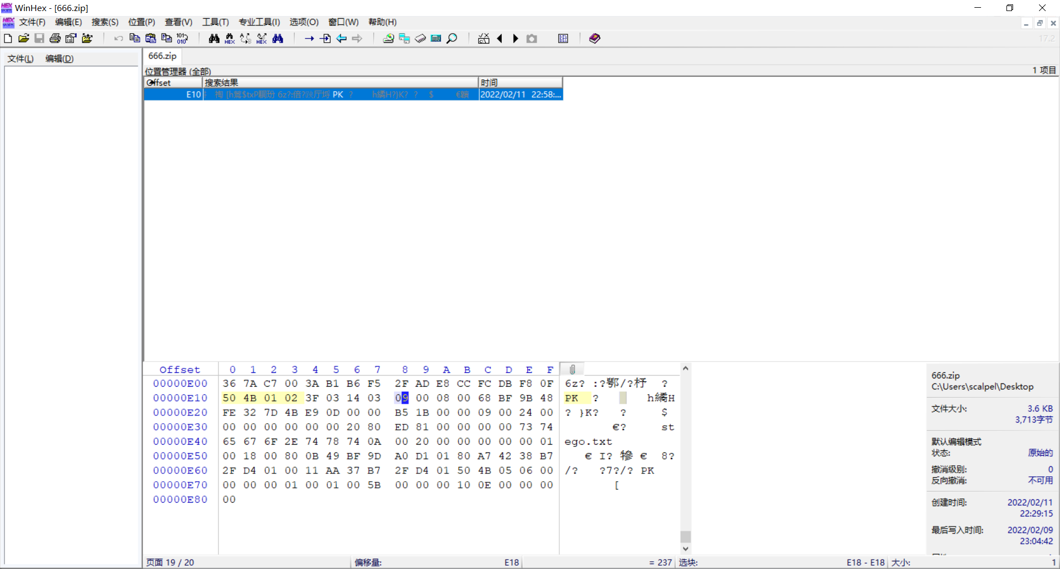Click the Continue Search blue binoculars icon
The image size is (1060, 569).
[x=278, y=38]
